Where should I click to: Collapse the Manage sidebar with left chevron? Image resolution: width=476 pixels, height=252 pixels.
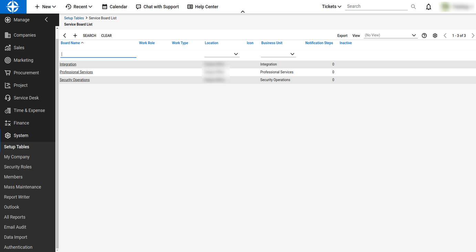[x=46, y=20]
